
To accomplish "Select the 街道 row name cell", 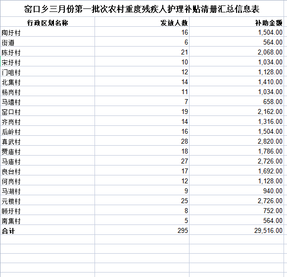I will pos(48,42).
